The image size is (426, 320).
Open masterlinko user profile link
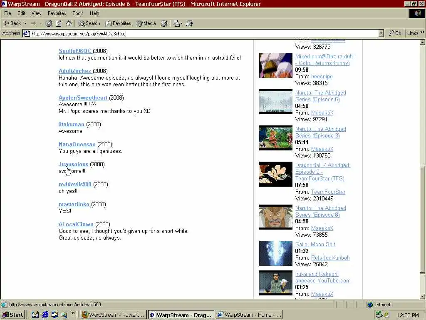[x=74, y=204]
